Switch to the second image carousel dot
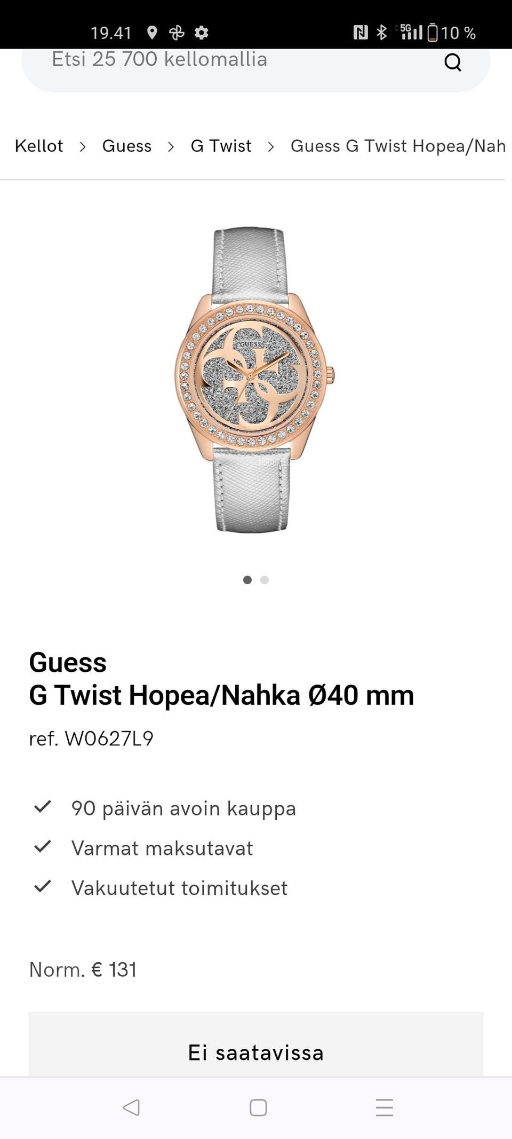Screen dimensions: 512x1139 pyautogui.click(x=265, y=580)
